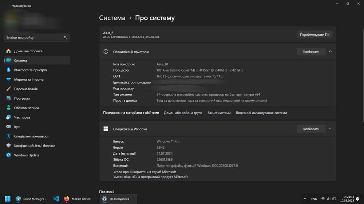Click the Знайти настройку search field
The image size is (364, 204).
[35, 37]
